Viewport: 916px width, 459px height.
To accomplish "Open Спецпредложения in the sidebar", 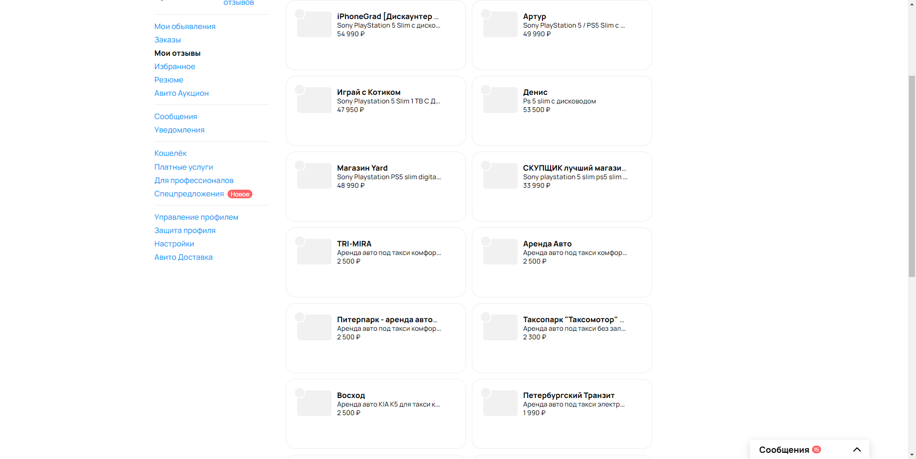I will pyautogui.click(x=189, y=194).
